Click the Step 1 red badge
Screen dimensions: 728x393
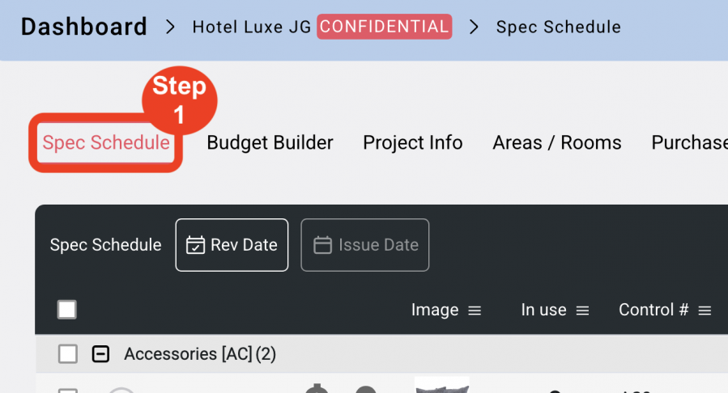point(180,100)
